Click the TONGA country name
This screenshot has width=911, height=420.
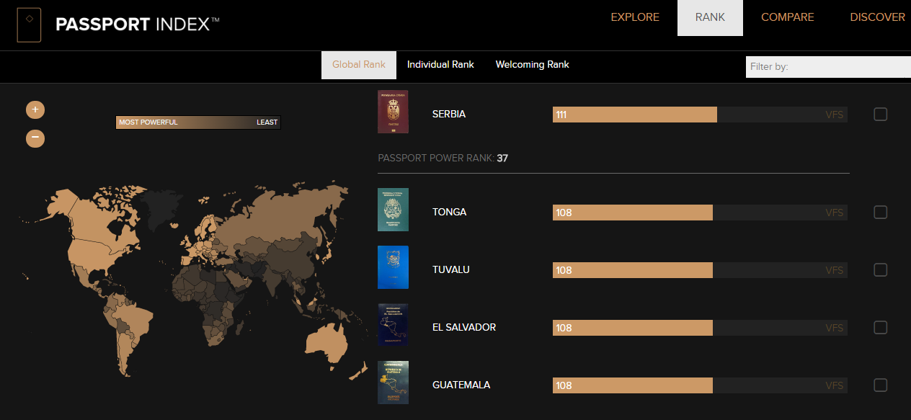[x=449, y=212]
